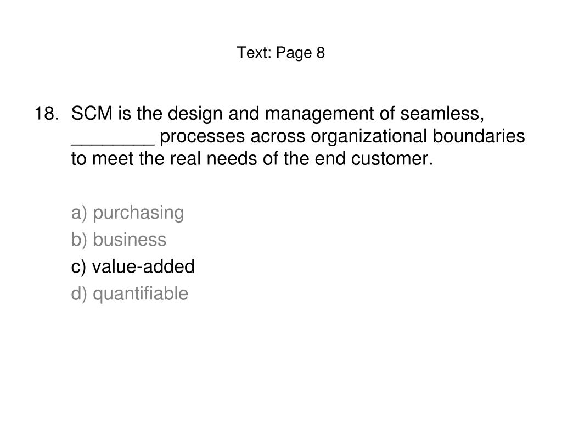Click the word 'organizational' in the question
The width and height of the screenshot is (562, 422).
click(369, 137)
